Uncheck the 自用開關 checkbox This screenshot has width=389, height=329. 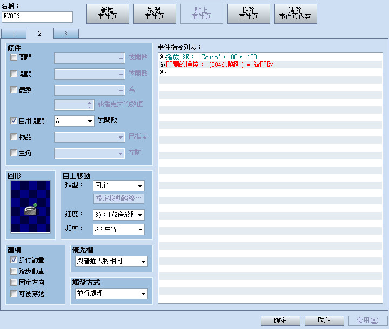(x=14, y=121)
